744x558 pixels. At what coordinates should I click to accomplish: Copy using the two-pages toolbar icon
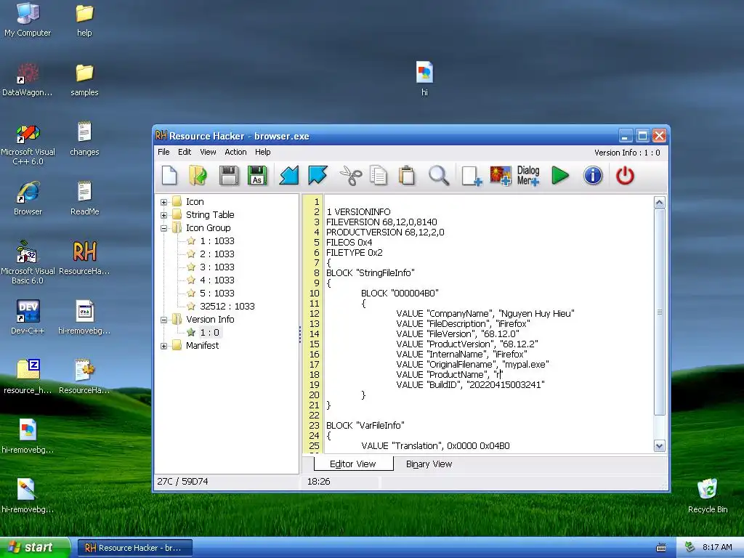point(378,176)
